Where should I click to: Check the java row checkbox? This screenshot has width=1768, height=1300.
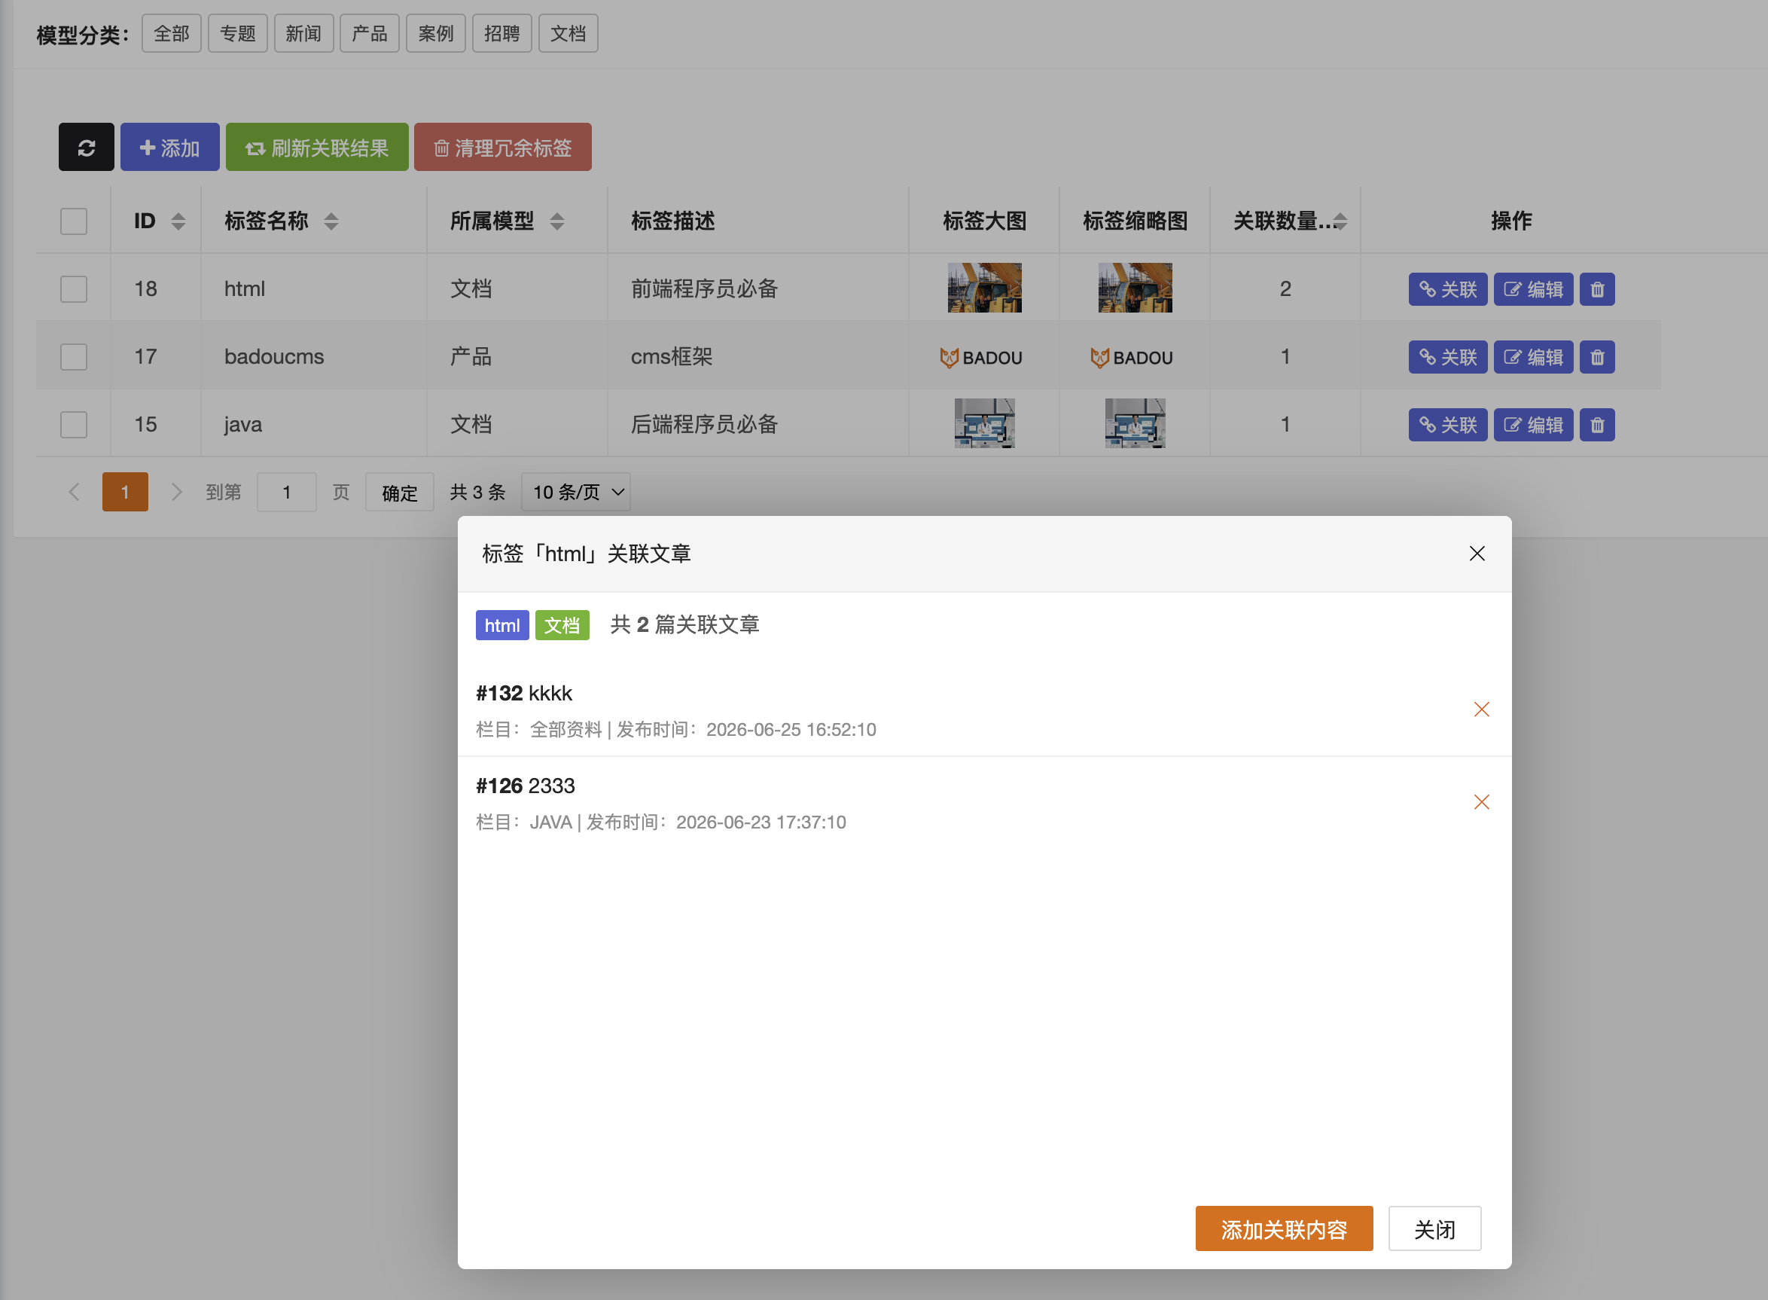pyautogui.click(x=74, y=424)
